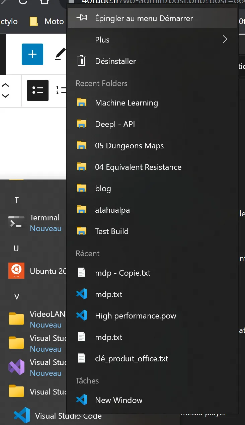Screen dimensions: 245x425
Task: Open recent folder Machine Learning
Action: click(x=153, y=103)
